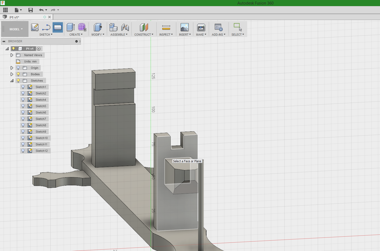Click the Offset Plane construct icon
Viewport: 380px width, 251px height.
[x=144, y=27]
